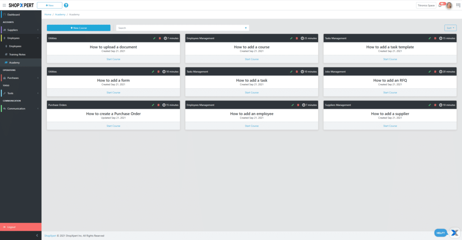Viewport: 462px width, 240px height.
Task: Open the blue help question mark icon
Action: click(66, 5)
